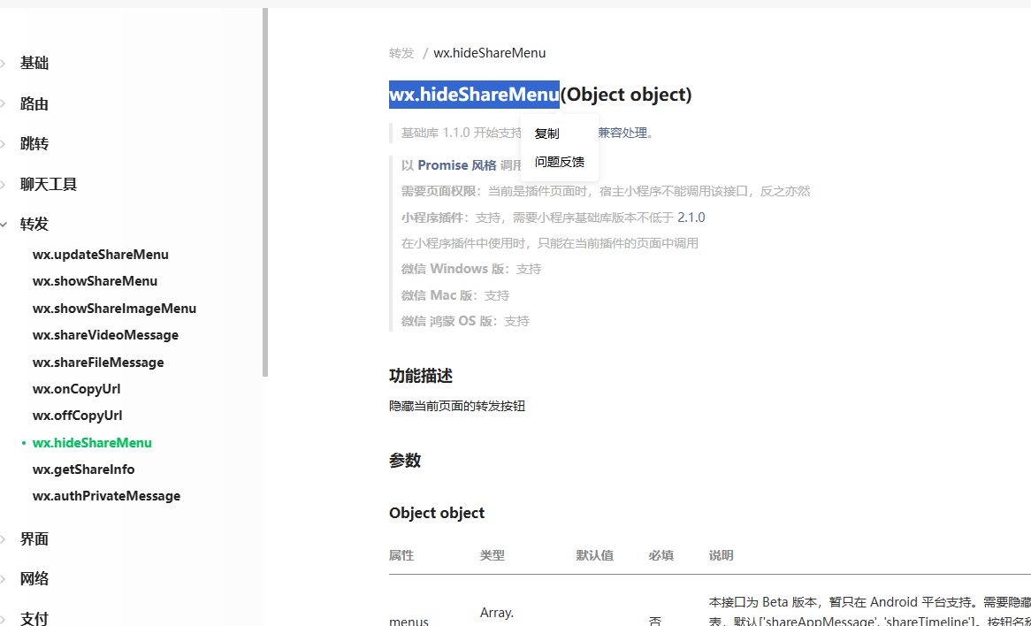Click the sidebar vertical scrollbar
Image resolution: width=1031 pixels, height=626 pixels.
(265, 192)
